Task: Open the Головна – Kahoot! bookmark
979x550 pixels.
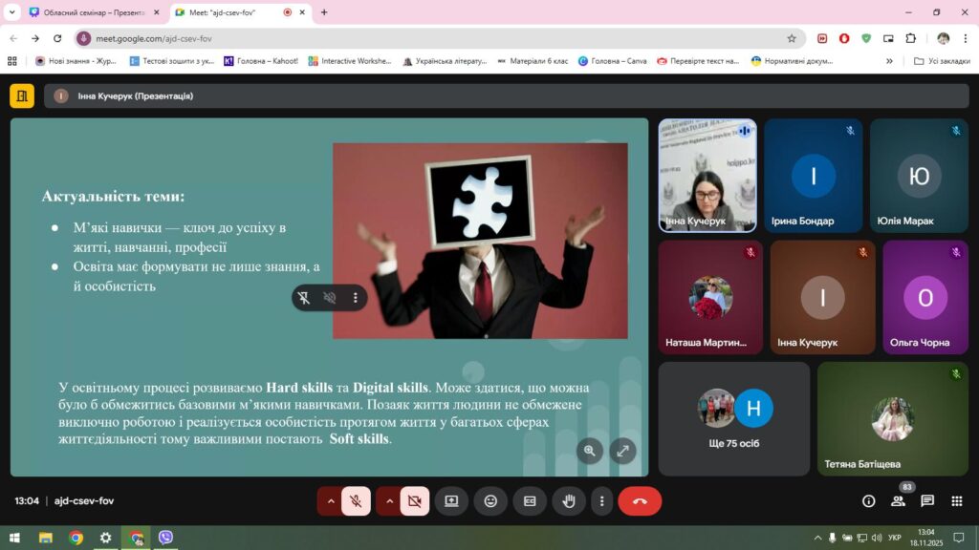Action: [x=261, y=61]
